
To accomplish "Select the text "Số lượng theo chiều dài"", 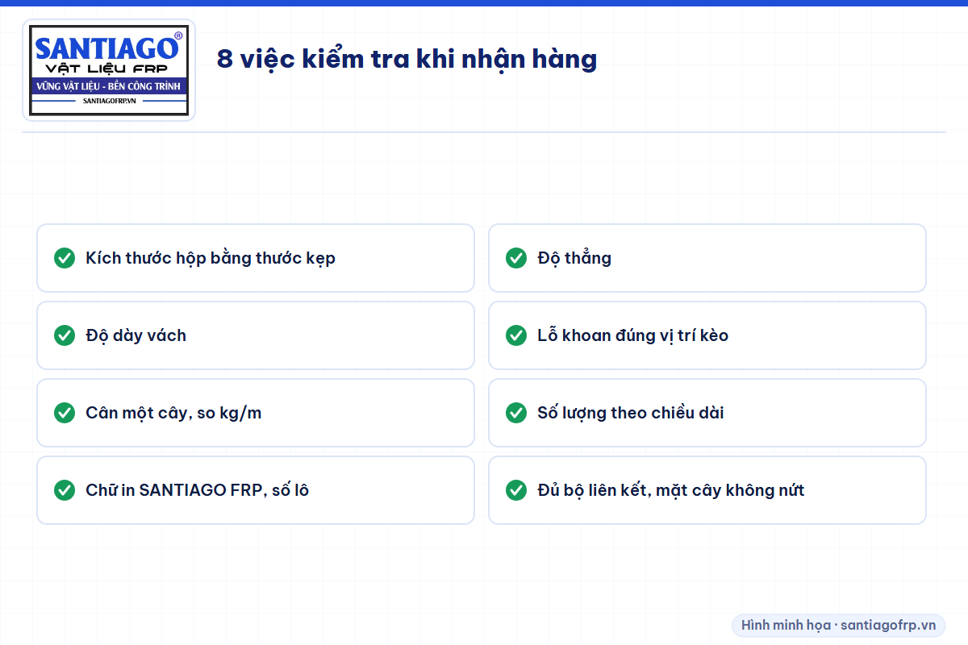I will pos(630,413).
